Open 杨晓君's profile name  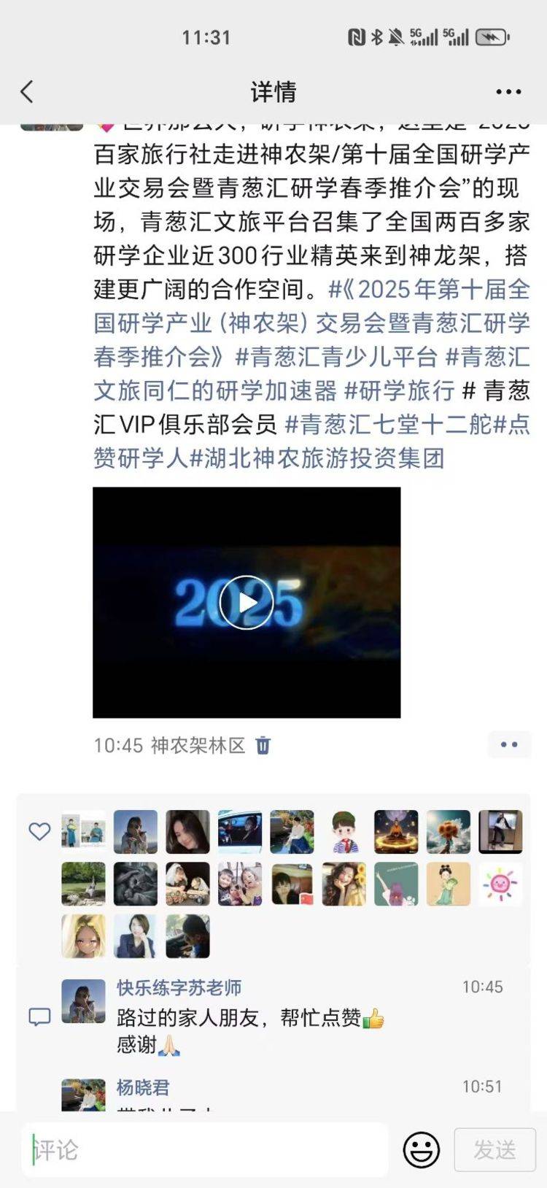pyautogui.click(x=143, y=1087)
